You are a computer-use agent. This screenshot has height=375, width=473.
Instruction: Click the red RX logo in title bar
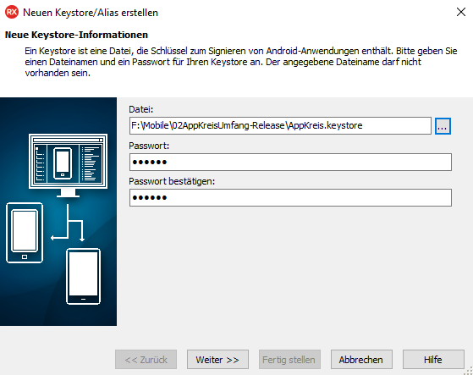12,13
